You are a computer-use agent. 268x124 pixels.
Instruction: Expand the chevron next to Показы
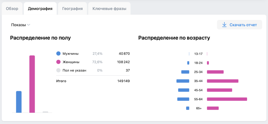29,25
